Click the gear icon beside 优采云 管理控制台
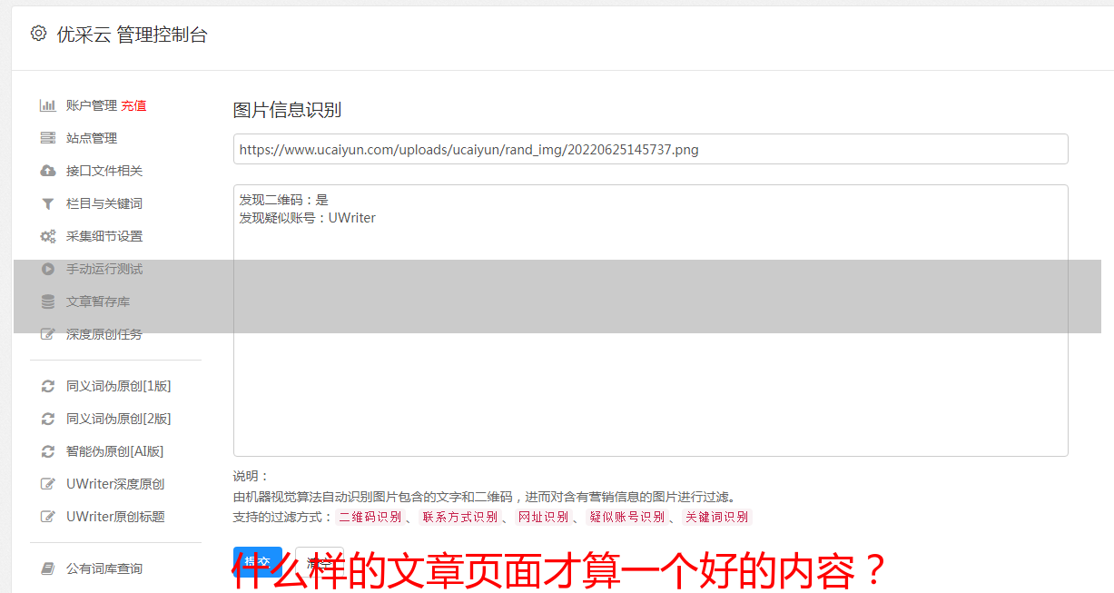This screenshot has width=1114, height=593. (38, 34)
